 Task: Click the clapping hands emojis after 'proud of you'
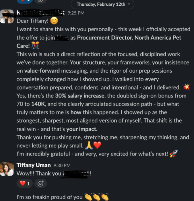[x=96, y=197]
